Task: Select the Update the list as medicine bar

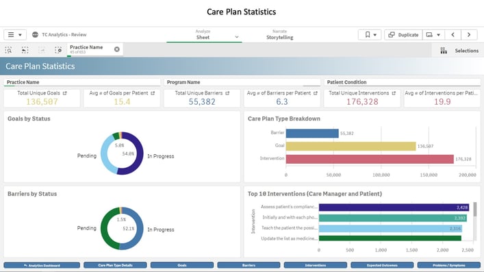Action: coord(390,238)
